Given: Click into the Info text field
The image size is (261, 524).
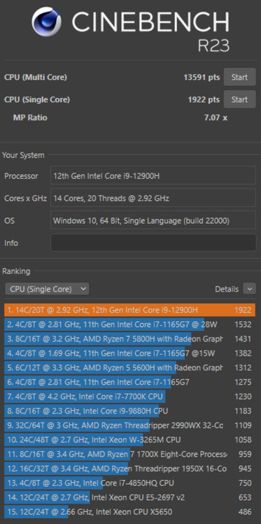Looking at the screenshot, I should [x=153, y=243].
